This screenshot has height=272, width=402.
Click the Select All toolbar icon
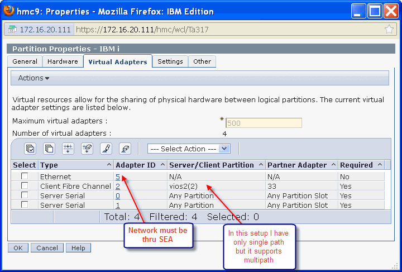30,149
